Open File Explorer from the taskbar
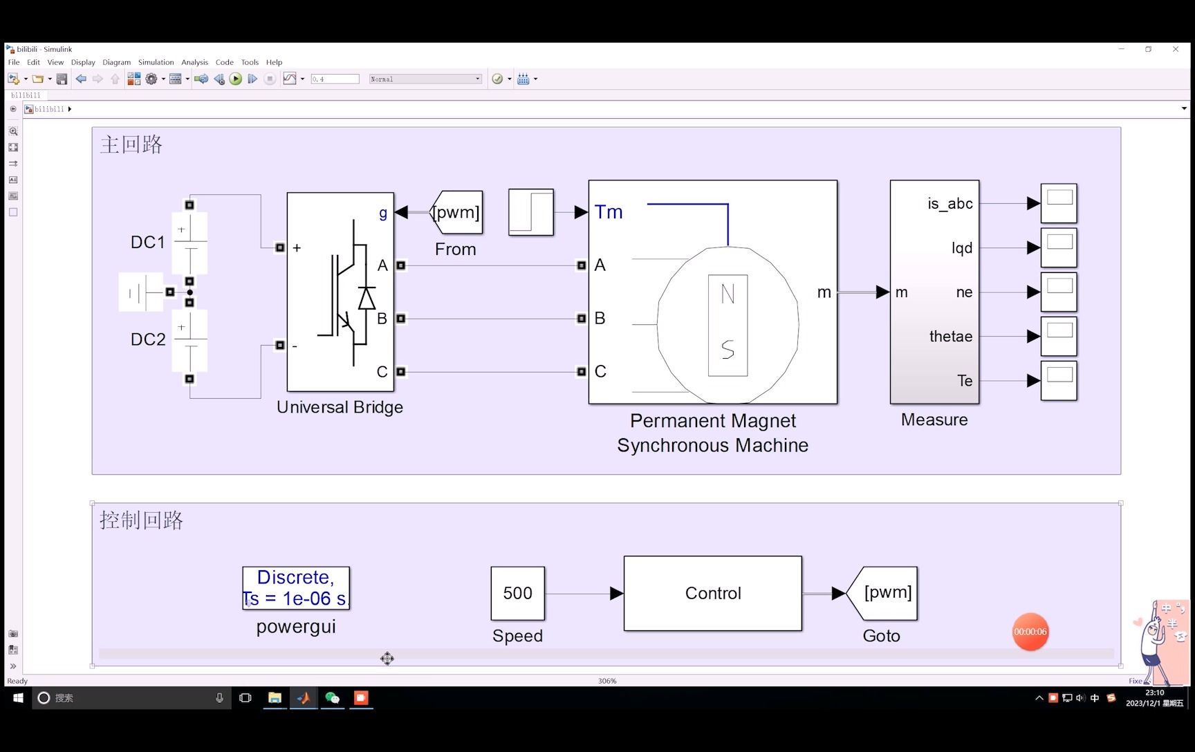 275,698
